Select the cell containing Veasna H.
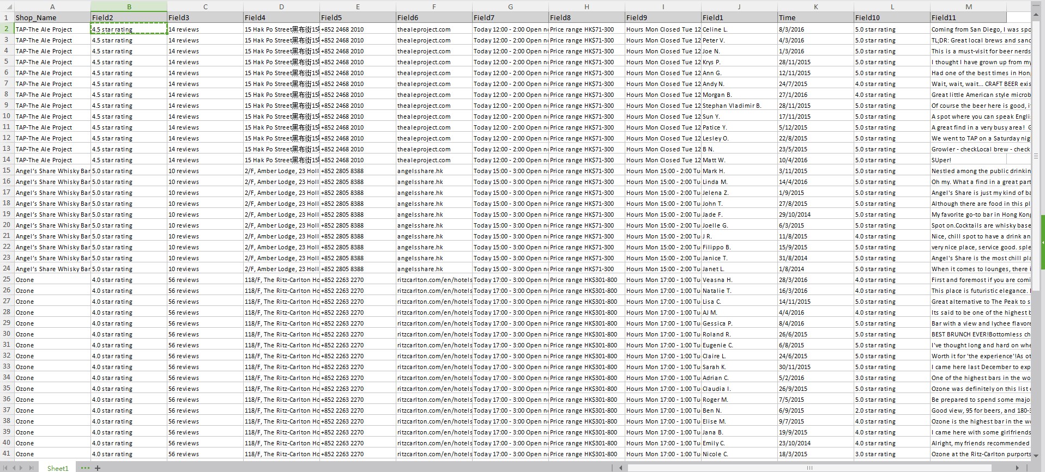 [x=740, y=280]
